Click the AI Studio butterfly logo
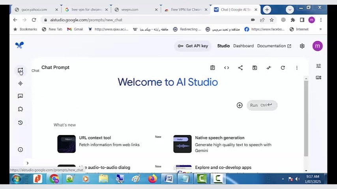 click(19, 45)
